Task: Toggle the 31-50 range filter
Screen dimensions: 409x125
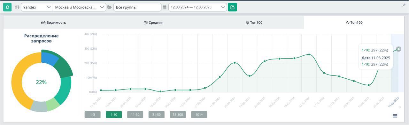Action: point(156,114)
